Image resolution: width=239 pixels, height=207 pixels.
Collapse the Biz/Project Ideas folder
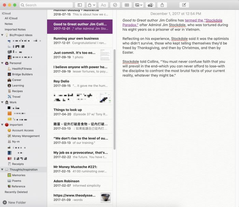pyautogui.click(x=2, y=35)
